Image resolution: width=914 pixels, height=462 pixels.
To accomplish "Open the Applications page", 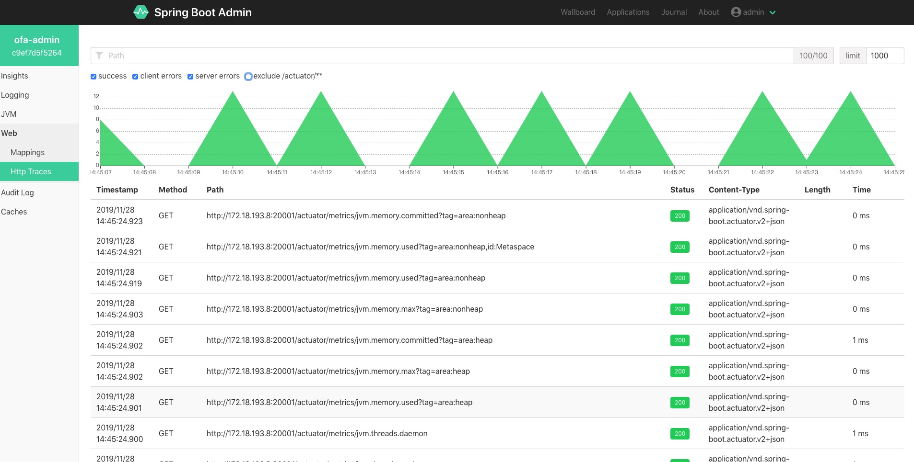I will point(628,12).
